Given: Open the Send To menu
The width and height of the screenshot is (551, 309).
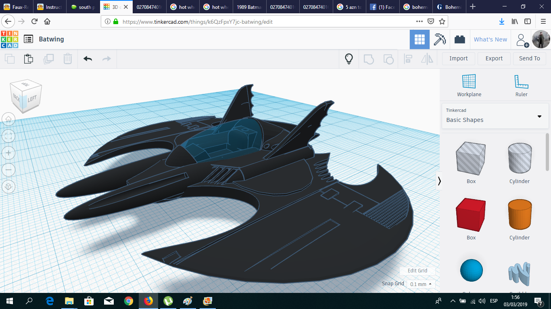Looking at the screenshot, I should click(x=529, y=59).
